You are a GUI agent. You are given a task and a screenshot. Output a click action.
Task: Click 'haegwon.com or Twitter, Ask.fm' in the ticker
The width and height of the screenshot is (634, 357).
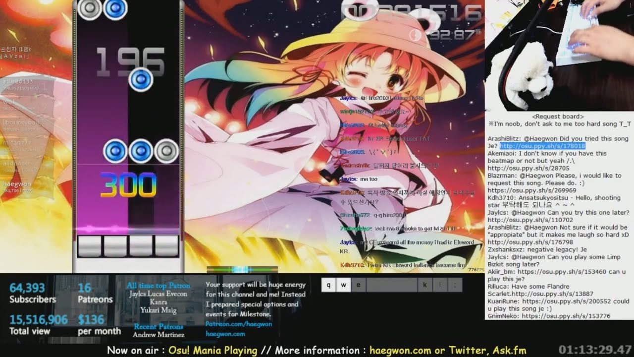[x=448, y=351]
